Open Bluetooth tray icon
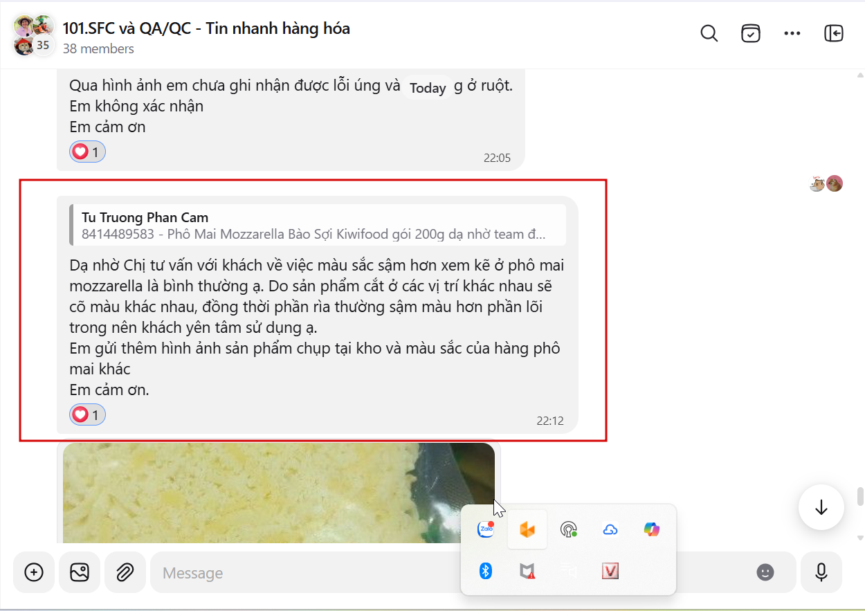Screen dimensions: 865x611 pyautogui.click(x=486, y=571)
